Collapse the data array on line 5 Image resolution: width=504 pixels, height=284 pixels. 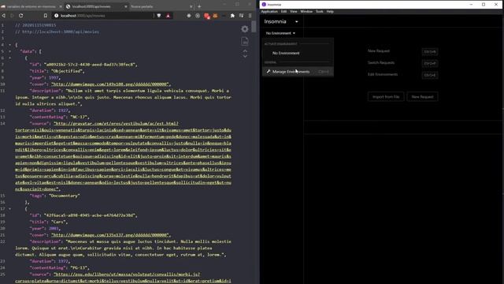pos(9,51)
